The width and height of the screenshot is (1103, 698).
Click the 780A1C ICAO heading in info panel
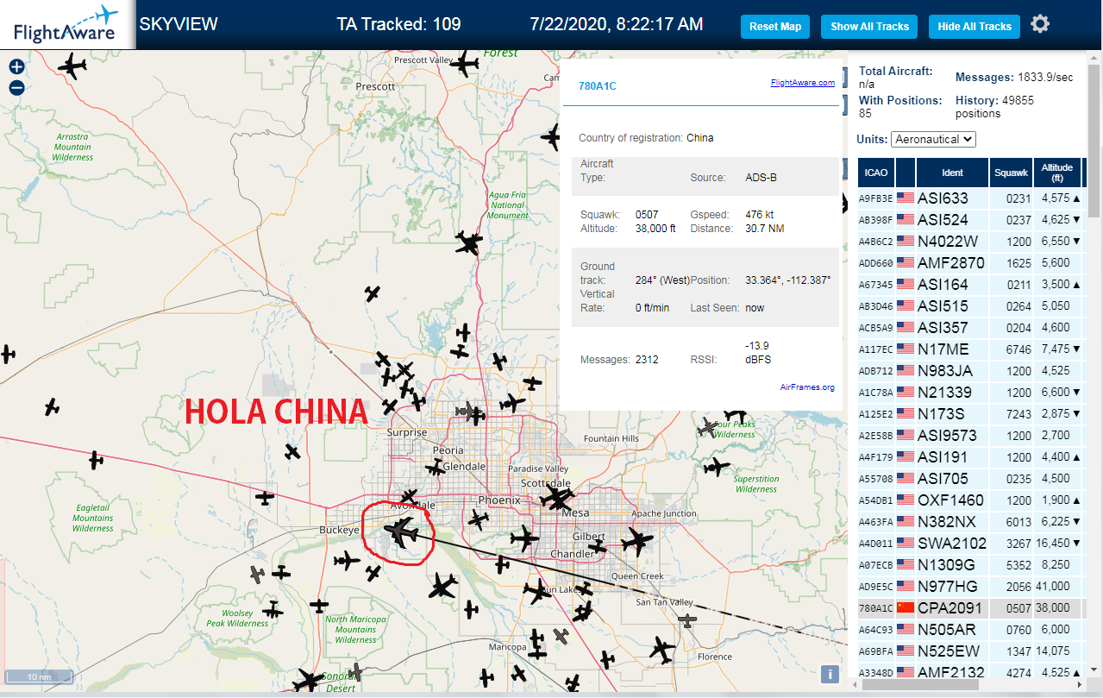click(598, 85)
